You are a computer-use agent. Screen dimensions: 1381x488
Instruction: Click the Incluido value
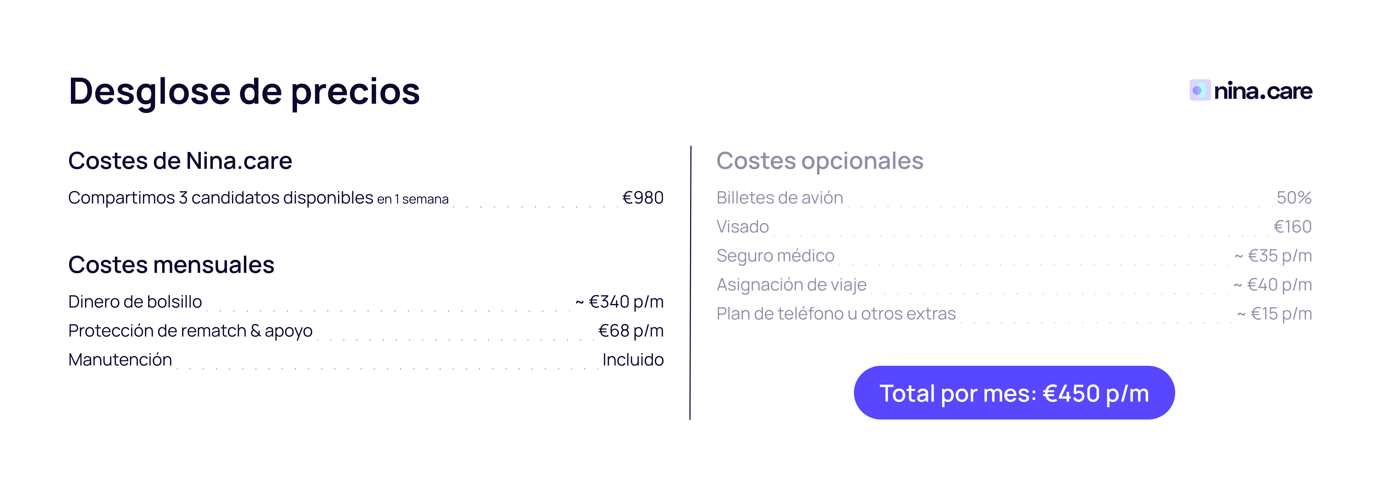[x=633, y=360]
